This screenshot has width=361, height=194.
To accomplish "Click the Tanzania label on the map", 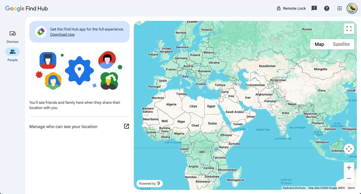I will click(x=219, y=157).
